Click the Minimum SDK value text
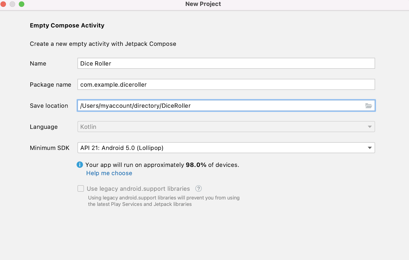This screenshot has height=260, width=409. point(122,148)
